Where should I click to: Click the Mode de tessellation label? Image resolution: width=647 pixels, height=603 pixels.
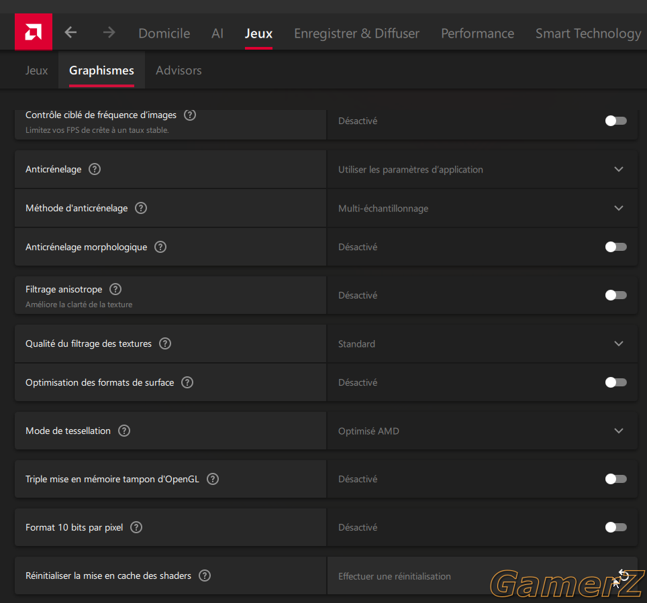coord(68,431)
